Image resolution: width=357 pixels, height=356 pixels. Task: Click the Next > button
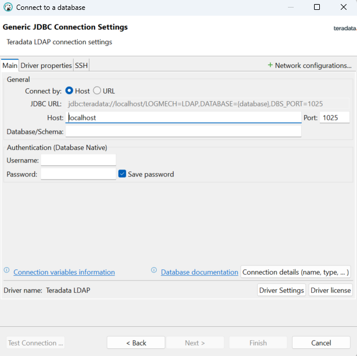[195, 343]
